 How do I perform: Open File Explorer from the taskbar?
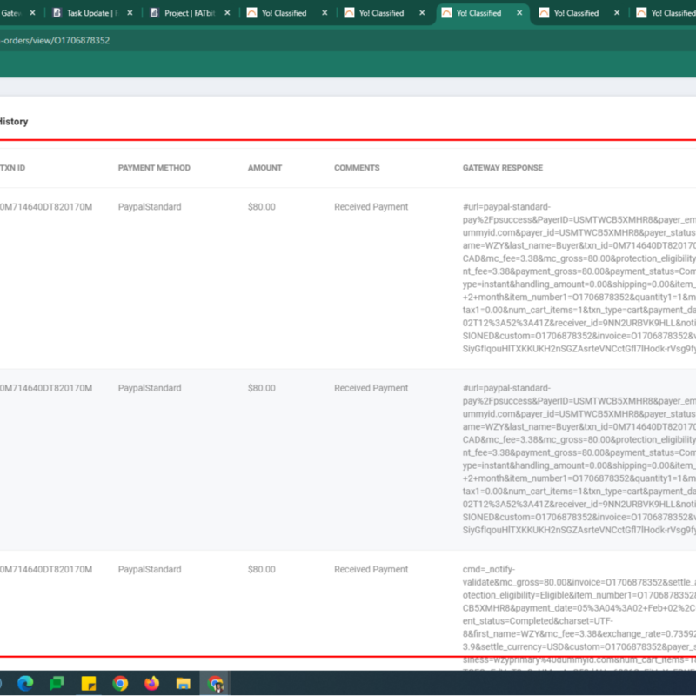point(184,683)
